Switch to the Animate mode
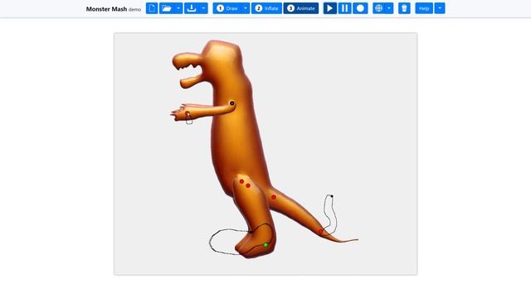Image resolution: width=531 pixels, height=298 pixels. [301, 8]
